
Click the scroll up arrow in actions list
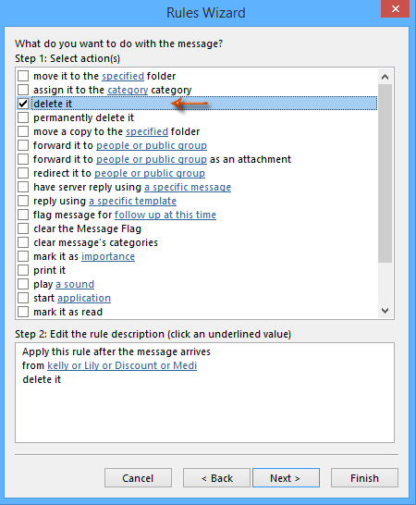tap(385, 77)
